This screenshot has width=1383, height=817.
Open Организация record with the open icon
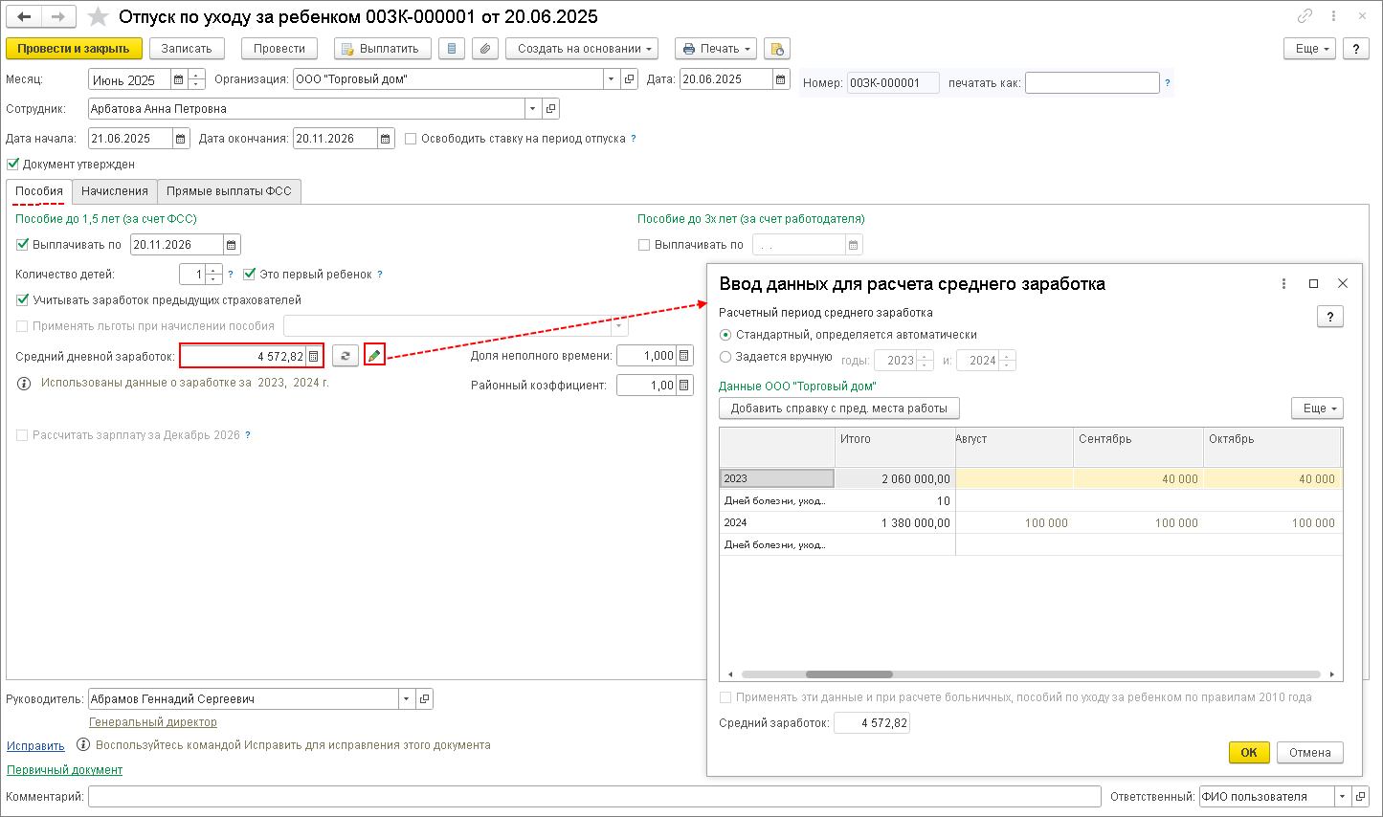(629, 79)
